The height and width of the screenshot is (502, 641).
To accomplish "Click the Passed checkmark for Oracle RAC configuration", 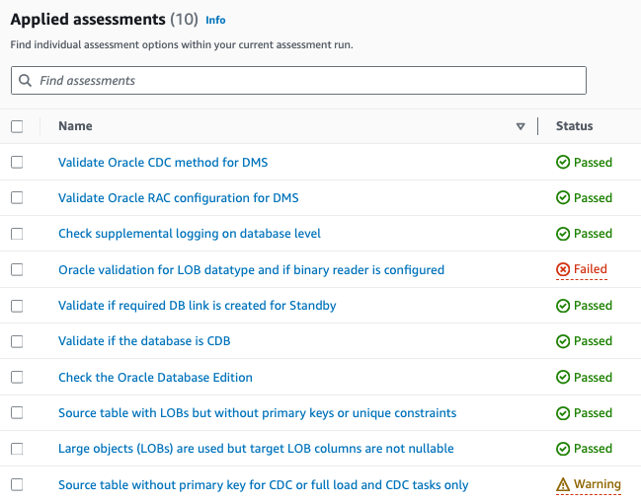I will [x=563, y=197].
